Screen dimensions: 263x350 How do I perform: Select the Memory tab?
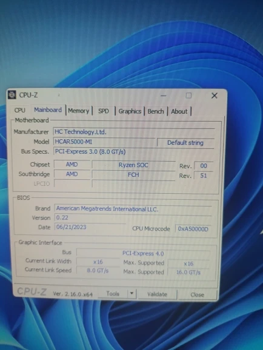(x=79, y=111)
